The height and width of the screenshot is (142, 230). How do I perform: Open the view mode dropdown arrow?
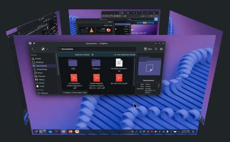[47, 49]
